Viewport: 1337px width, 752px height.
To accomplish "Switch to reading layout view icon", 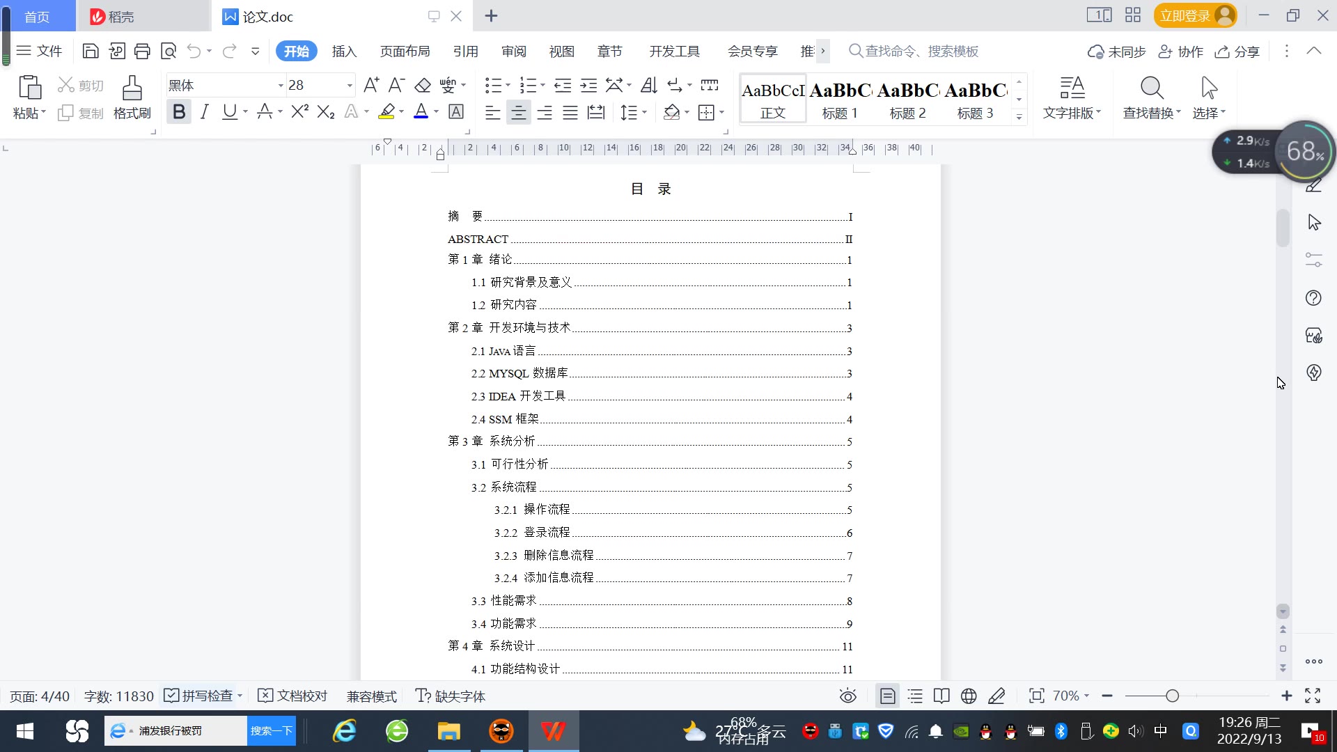I will [941, 696].
